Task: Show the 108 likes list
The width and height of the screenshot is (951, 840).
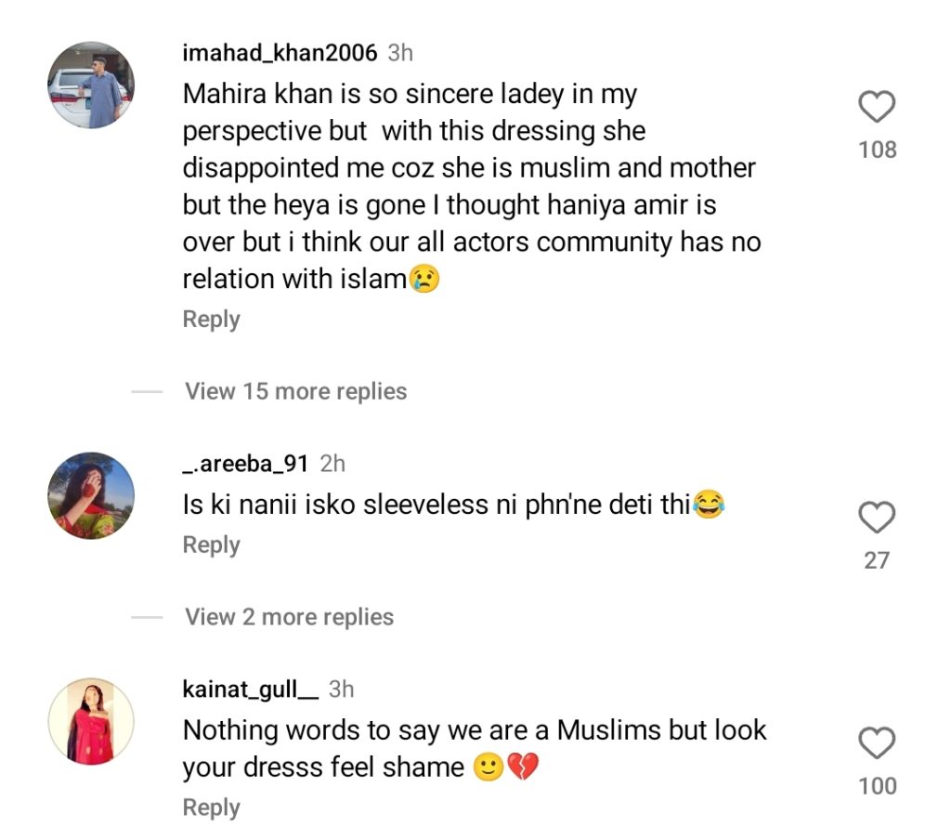Action: pos(878,150)
